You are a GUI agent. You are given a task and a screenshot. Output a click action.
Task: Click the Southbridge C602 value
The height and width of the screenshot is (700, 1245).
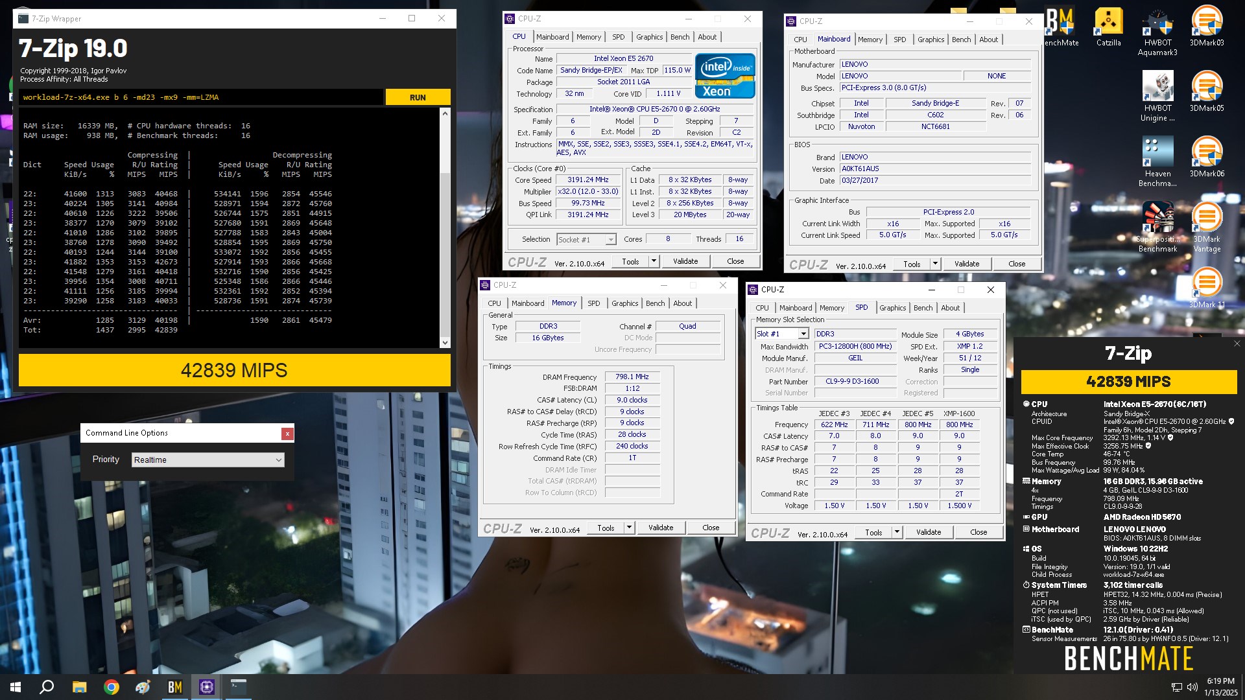click(935, 115)
